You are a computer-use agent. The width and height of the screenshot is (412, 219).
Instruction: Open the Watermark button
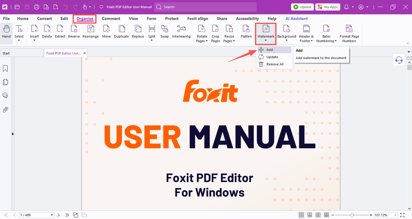[x=266, y=33]
